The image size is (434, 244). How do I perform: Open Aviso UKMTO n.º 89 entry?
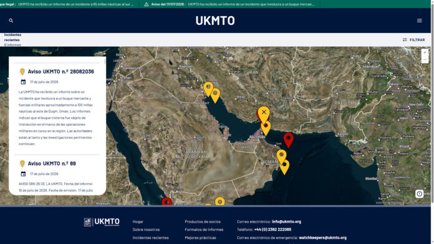pyautogui.click(x=52, y=164)
